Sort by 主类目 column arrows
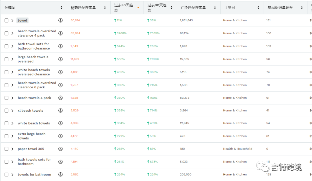The image size is (312, 181). (x=258, y=8)
